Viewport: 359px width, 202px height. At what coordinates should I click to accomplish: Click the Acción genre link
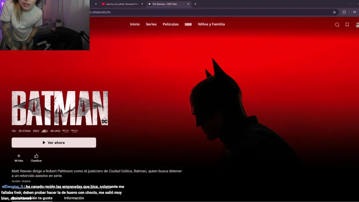16,181
